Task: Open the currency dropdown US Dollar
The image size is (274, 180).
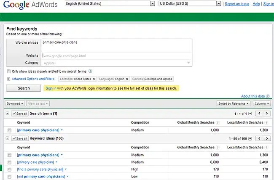Action: (190, 3)
